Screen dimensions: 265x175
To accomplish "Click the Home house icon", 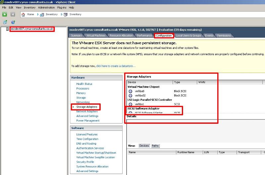I will pyautogui.click(x=23, y=15).
